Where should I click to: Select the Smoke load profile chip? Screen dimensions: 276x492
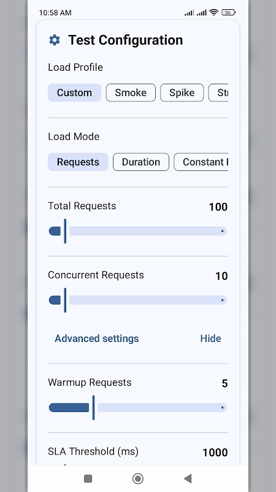click(x=131, y=93)
